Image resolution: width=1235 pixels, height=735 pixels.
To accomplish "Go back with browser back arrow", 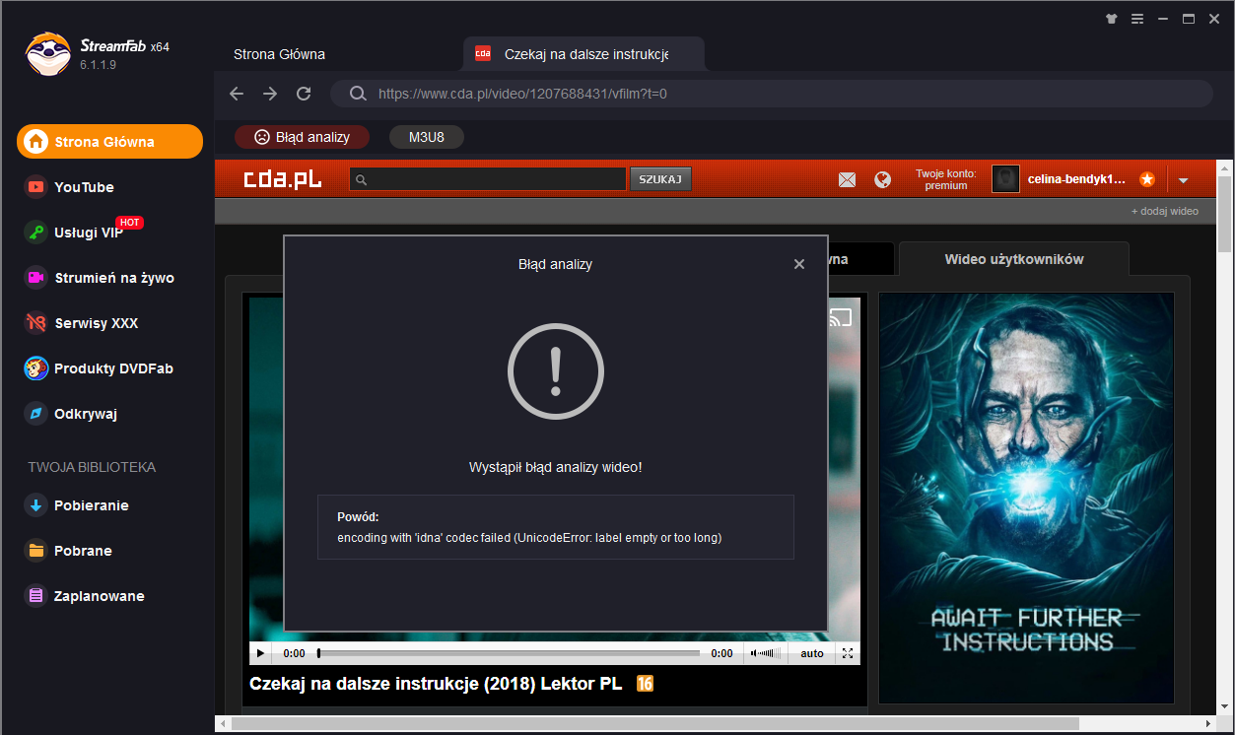I will click(237, 94).
